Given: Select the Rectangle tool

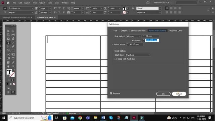Looking at the screenshot, I should (13, 50).
